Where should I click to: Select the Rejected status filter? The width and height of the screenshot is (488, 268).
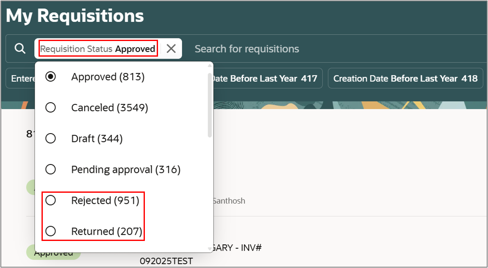point(105,201)
